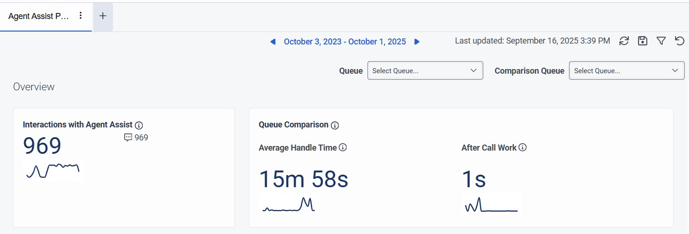689x234 pixels.
Task: Open the Queue dropdown
Action: point(425,71)
